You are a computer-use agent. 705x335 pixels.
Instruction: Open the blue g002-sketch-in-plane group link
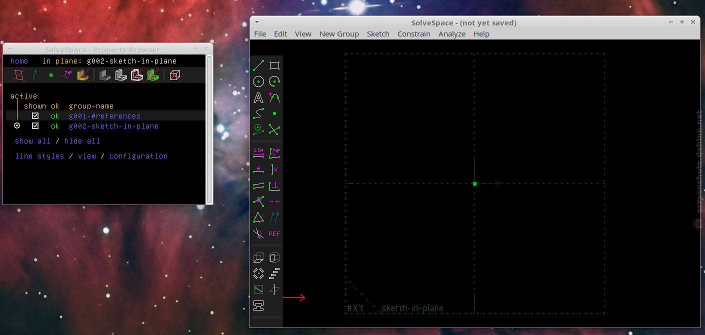pyautogui.click(x=113, y=126)
